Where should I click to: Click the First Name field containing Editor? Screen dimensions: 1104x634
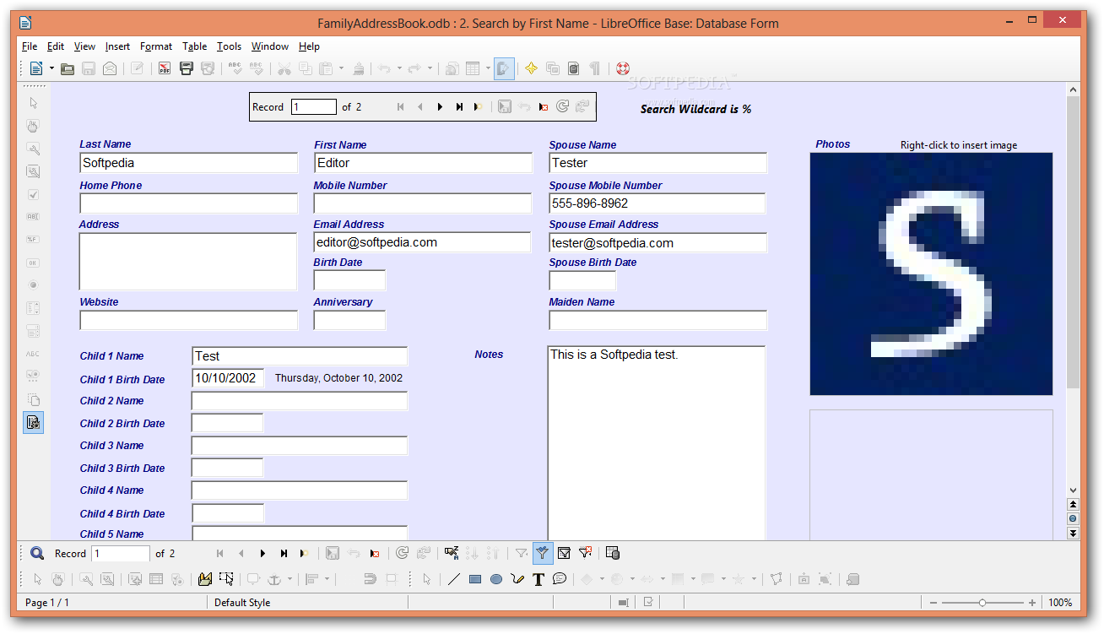[423, 163]
